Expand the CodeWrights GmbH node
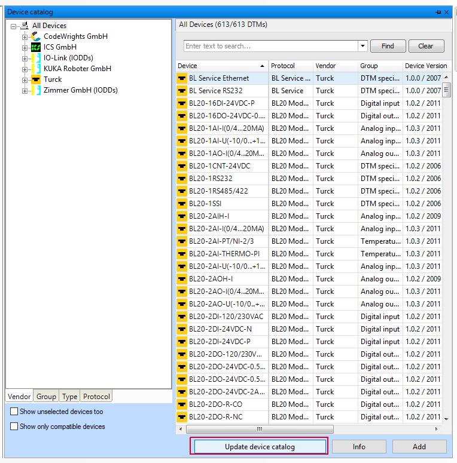457x463 pixels. (25, 37)
